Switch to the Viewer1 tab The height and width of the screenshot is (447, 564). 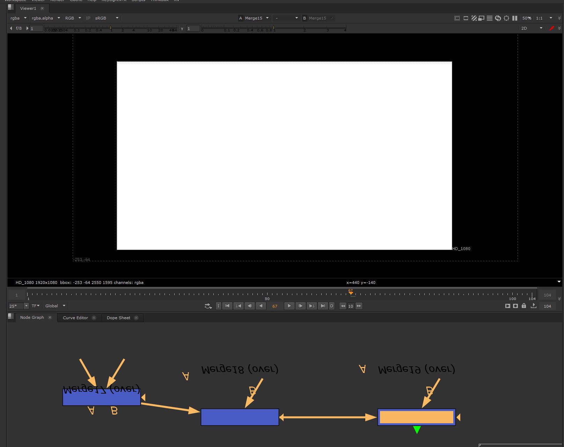point(28,8)
